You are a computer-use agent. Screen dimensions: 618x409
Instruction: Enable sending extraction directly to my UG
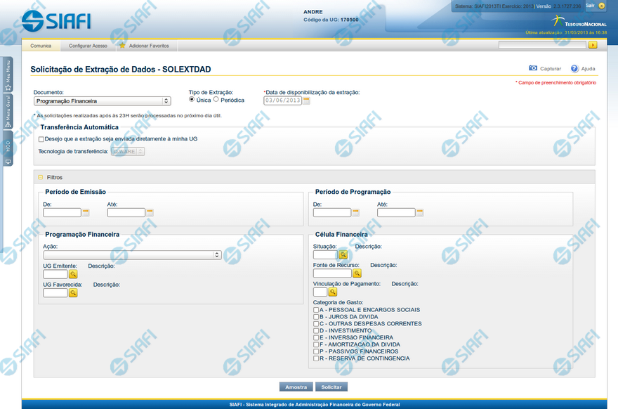point(41,139)
